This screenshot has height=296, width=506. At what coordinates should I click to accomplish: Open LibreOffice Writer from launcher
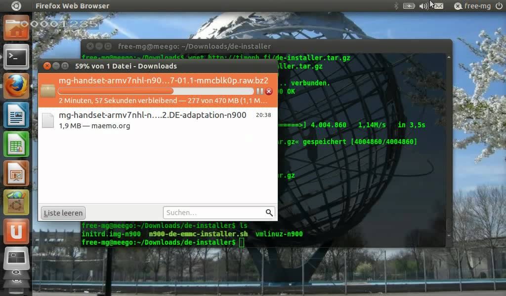click(x=16, y=115)
